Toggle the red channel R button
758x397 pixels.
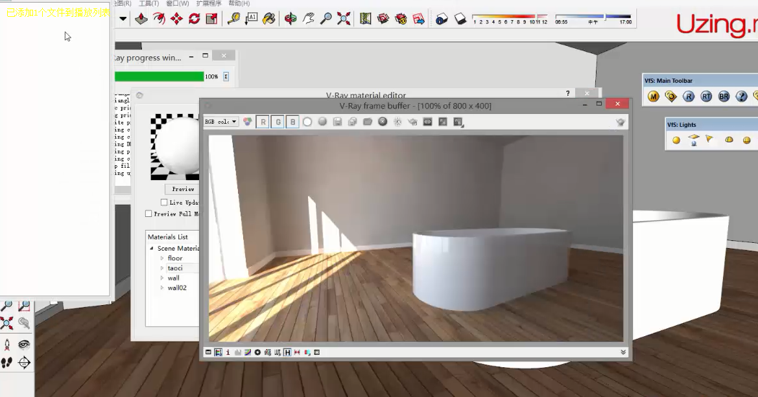click(x=263, y=122)
